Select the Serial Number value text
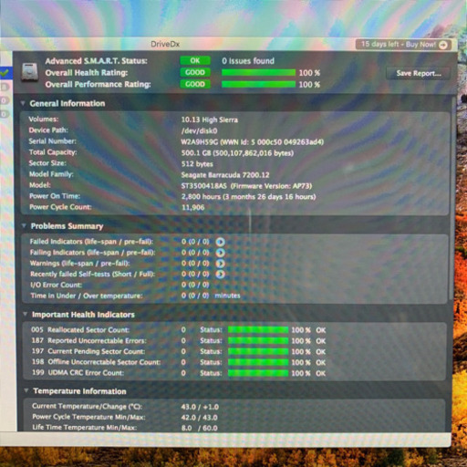Viewport: 467px width, 467px height. [x=253, y=142]
